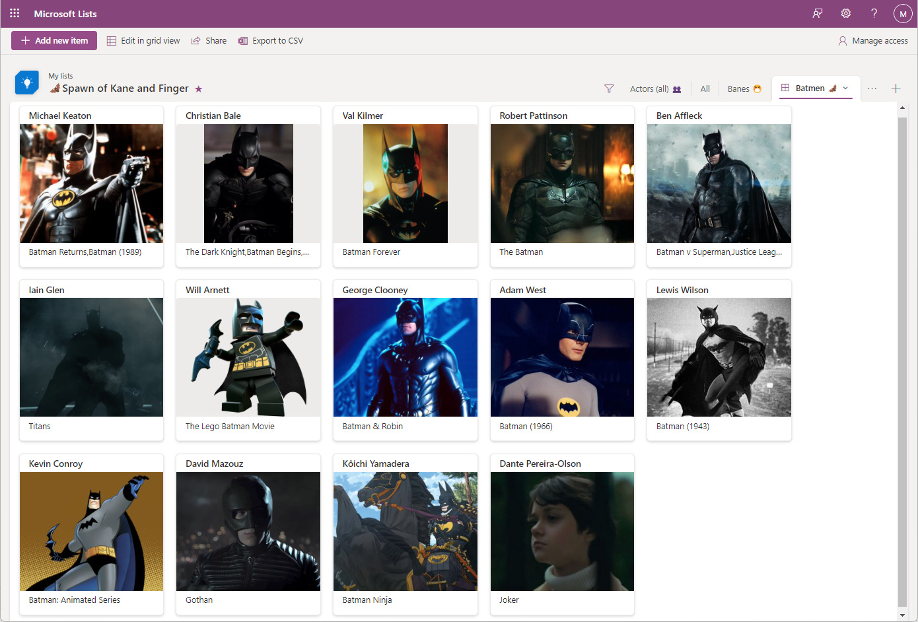The width and height of the screenshot is (918, 622).
Task: Open the David Mazouz card image
Action: (248, 532)
